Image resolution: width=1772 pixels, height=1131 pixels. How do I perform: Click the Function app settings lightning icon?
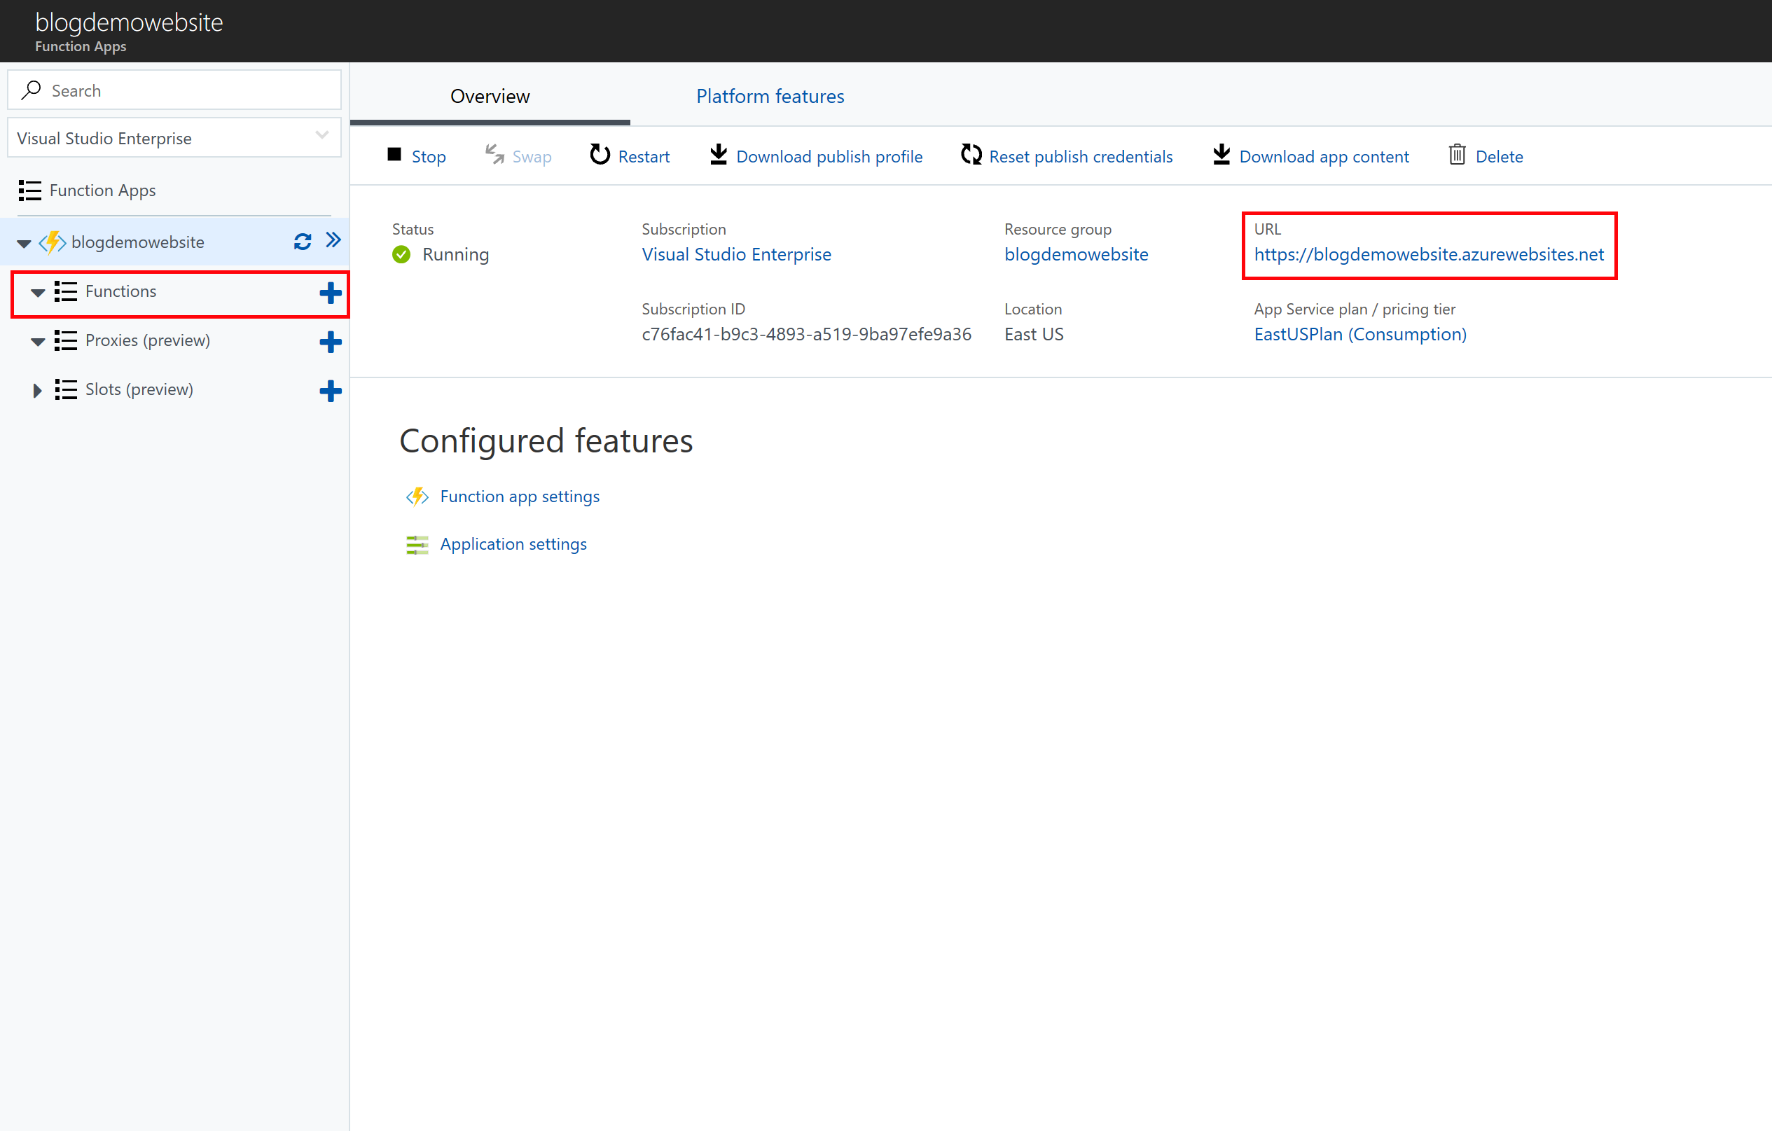[x=417, y=497]
